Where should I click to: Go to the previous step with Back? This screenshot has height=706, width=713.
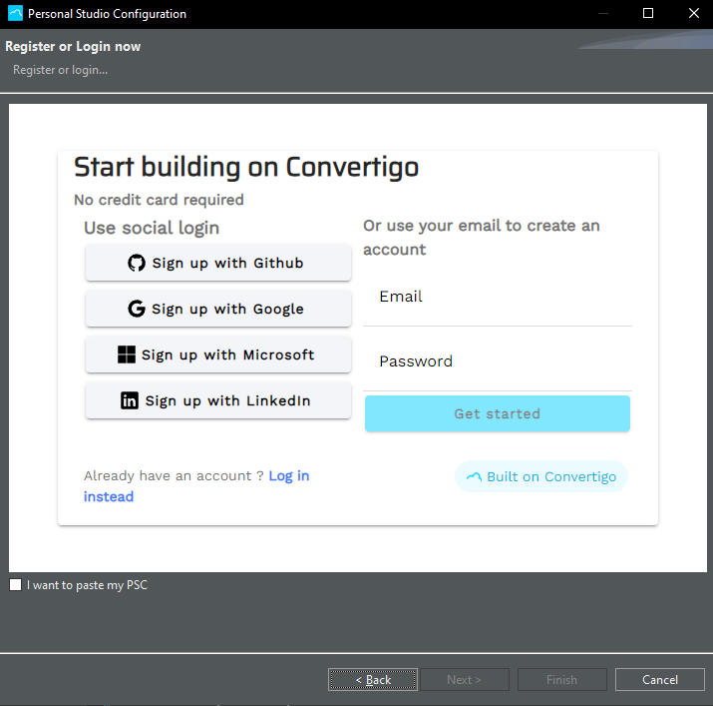[373, 680]
